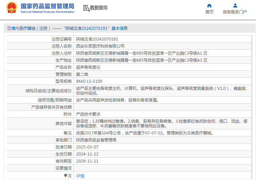This screenshot has width=256, height=180.
Task: Select the 禁忌症 contraindications text
Action: pos(162,123)
